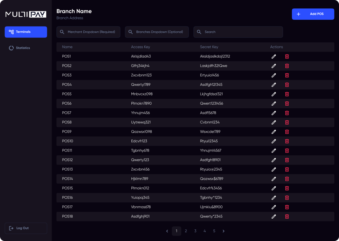Delete the POS18 terminal entry

[287, 217]
